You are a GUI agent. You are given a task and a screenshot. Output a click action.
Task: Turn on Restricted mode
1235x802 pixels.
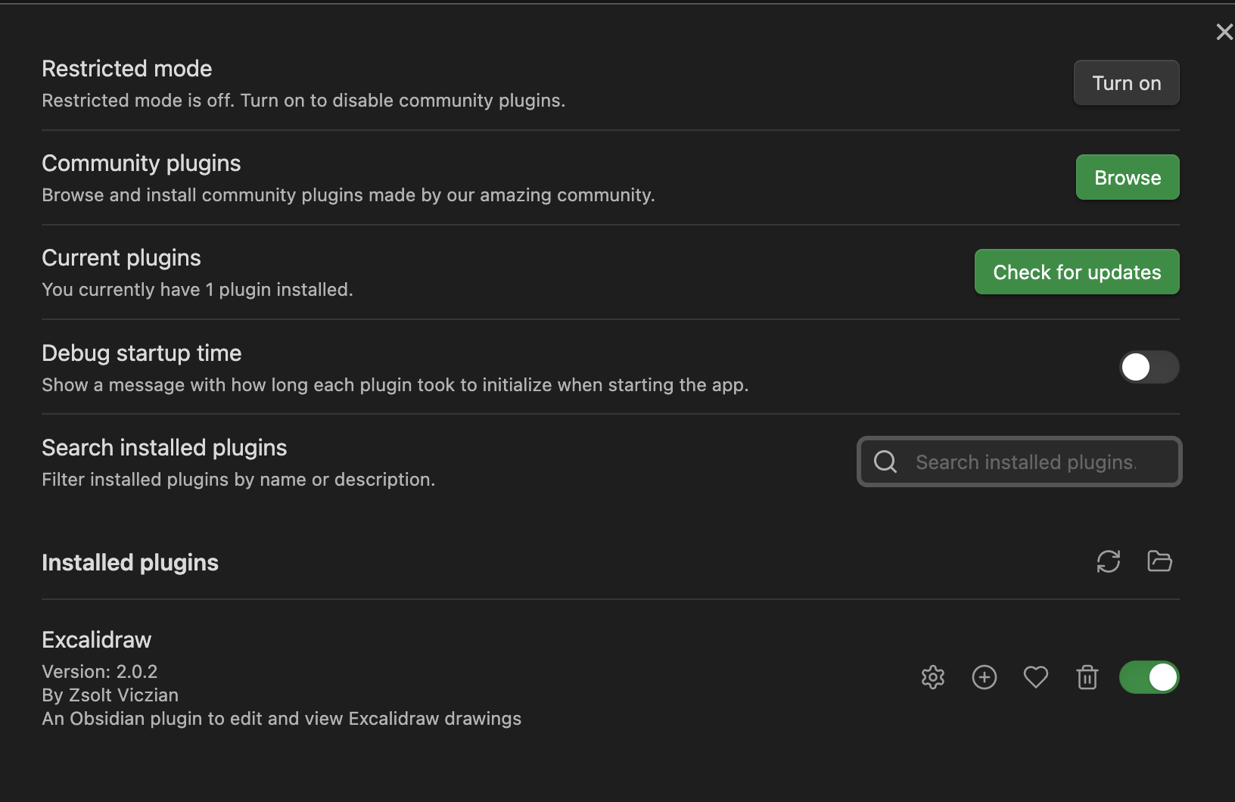pyautogui.click(x=1126, y=82)
